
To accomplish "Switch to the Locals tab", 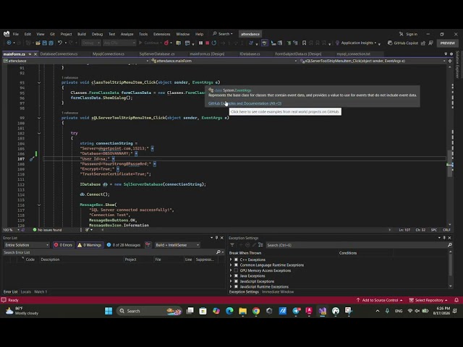I will 26,292.
